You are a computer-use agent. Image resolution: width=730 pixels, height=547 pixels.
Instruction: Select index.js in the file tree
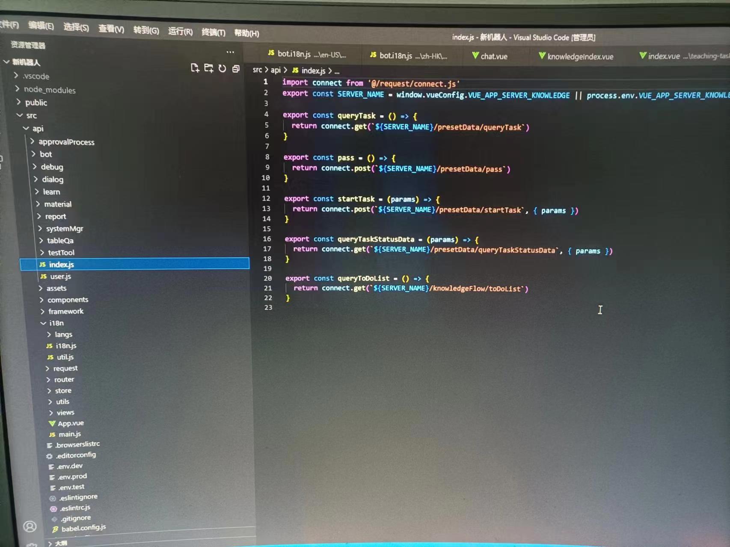[x=134, y=264]
